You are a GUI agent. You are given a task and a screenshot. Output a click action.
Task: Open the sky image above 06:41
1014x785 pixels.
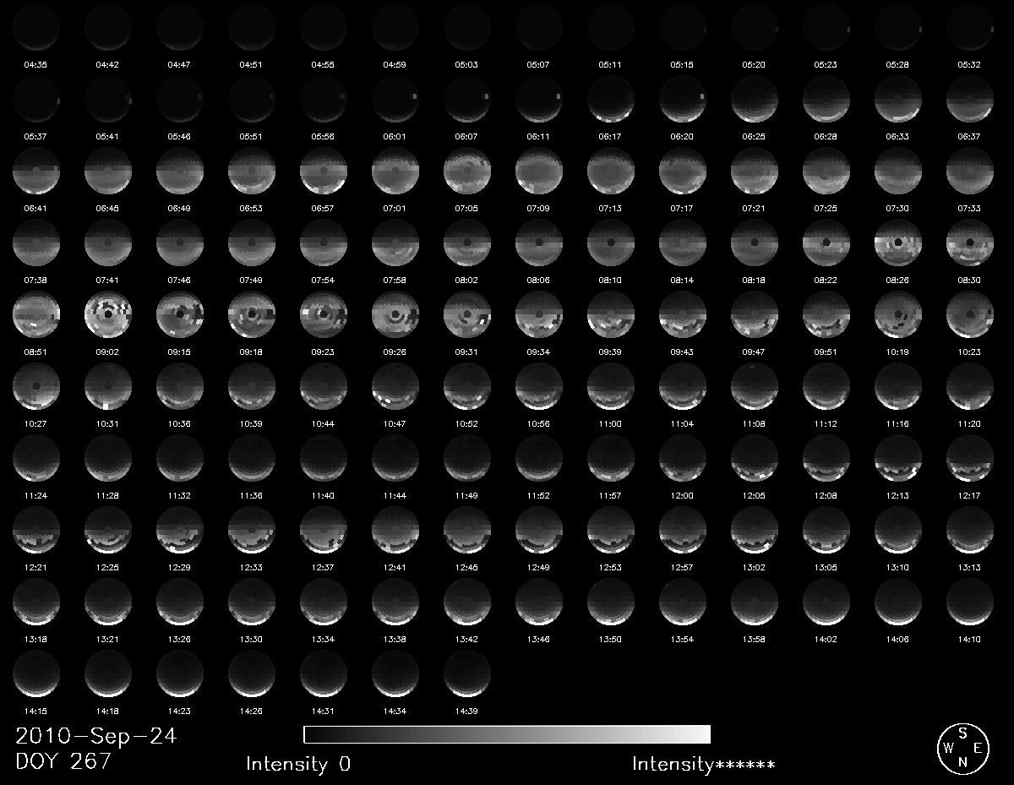36,172
